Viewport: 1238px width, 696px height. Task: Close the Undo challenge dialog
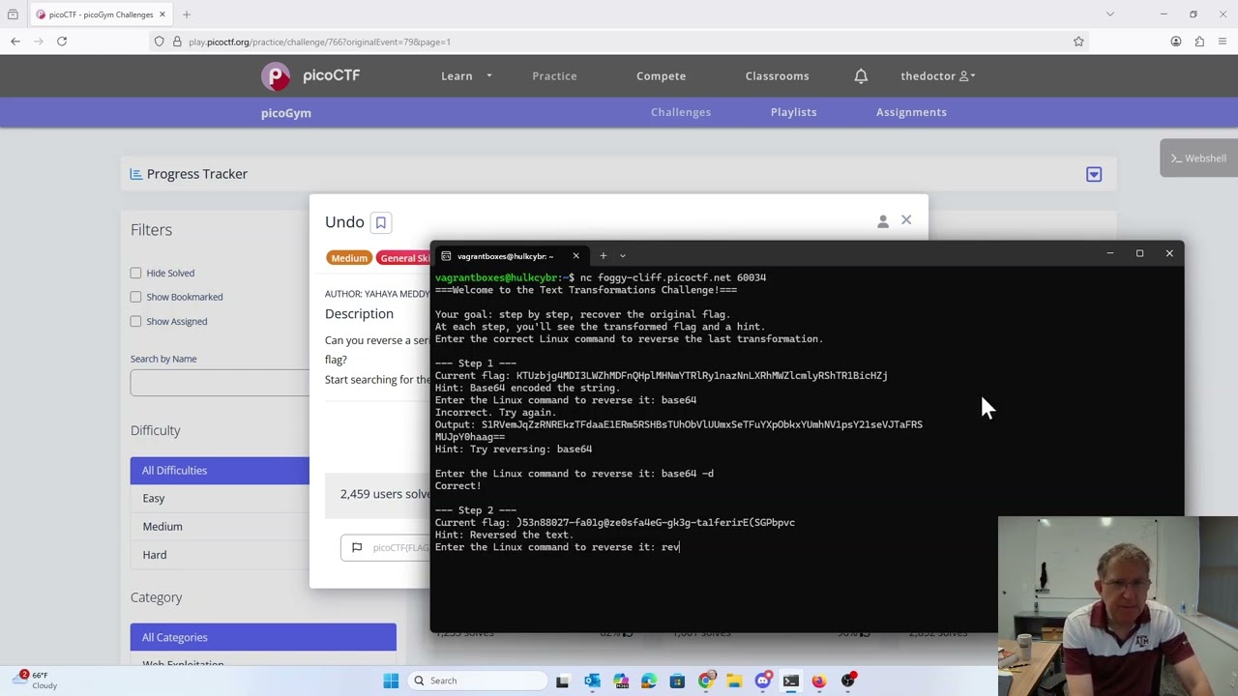pos(906,220)
